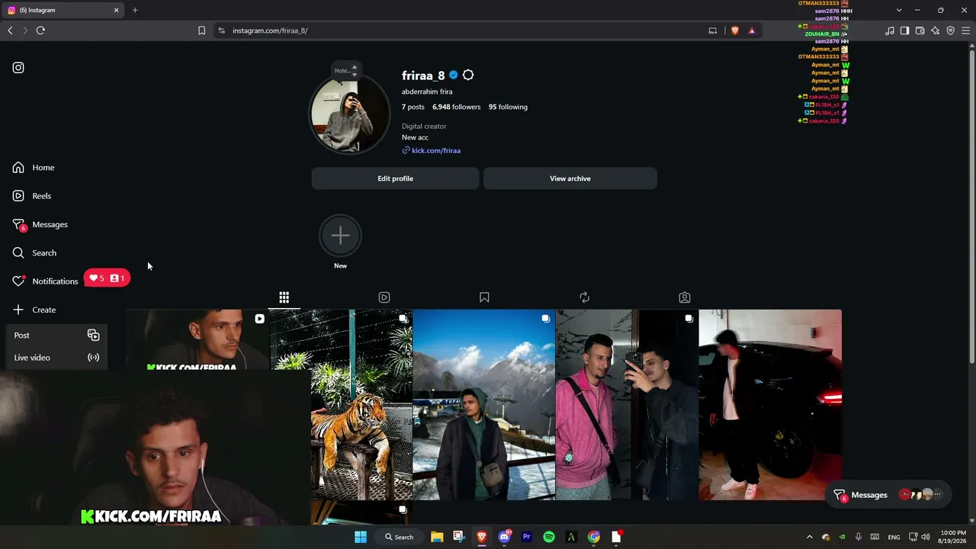Viewport: 976px width, 549px height.
Task: Open Google Chrome from the taskbar
Action: point(594,537)
